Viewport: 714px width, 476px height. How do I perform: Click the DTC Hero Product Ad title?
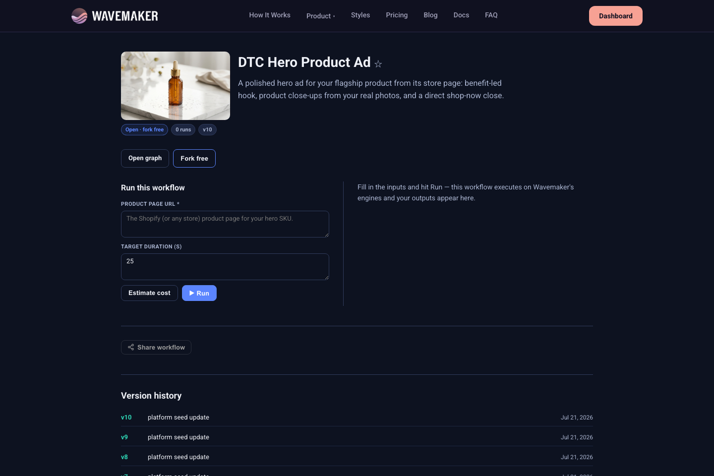click(304, 62)
